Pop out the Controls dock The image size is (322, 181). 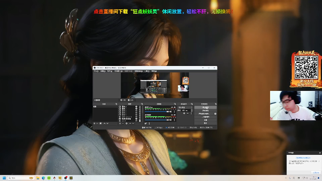(216, 104)
